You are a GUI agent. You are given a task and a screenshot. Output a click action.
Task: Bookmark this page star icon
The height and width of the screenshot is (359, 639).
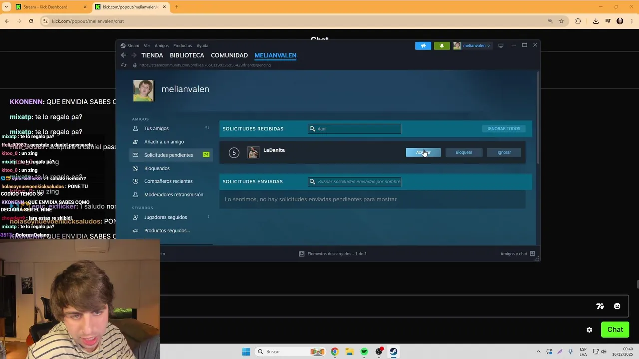(561, 21)
